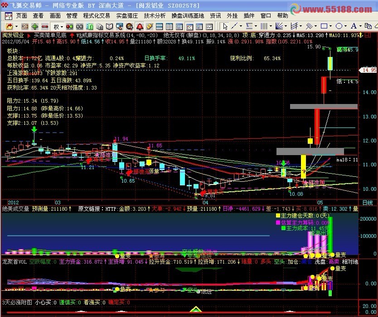Select the arrow pointer tool on the toolbar
This screenshot has width=378, height=317.
pos(225,27)
